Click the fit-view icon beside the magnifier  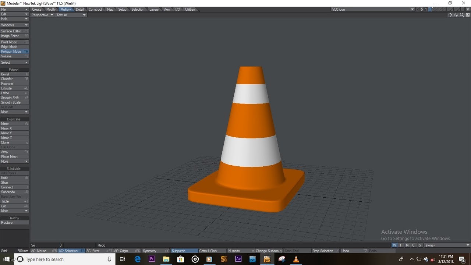click(x=468, y=15)
